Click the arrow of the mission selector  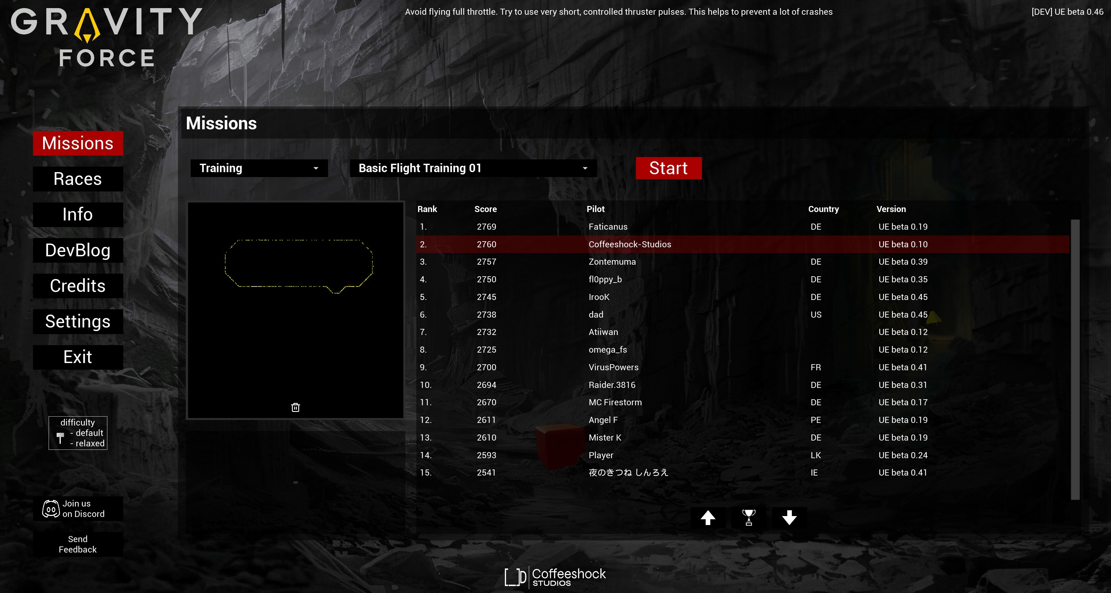(585, 168)
